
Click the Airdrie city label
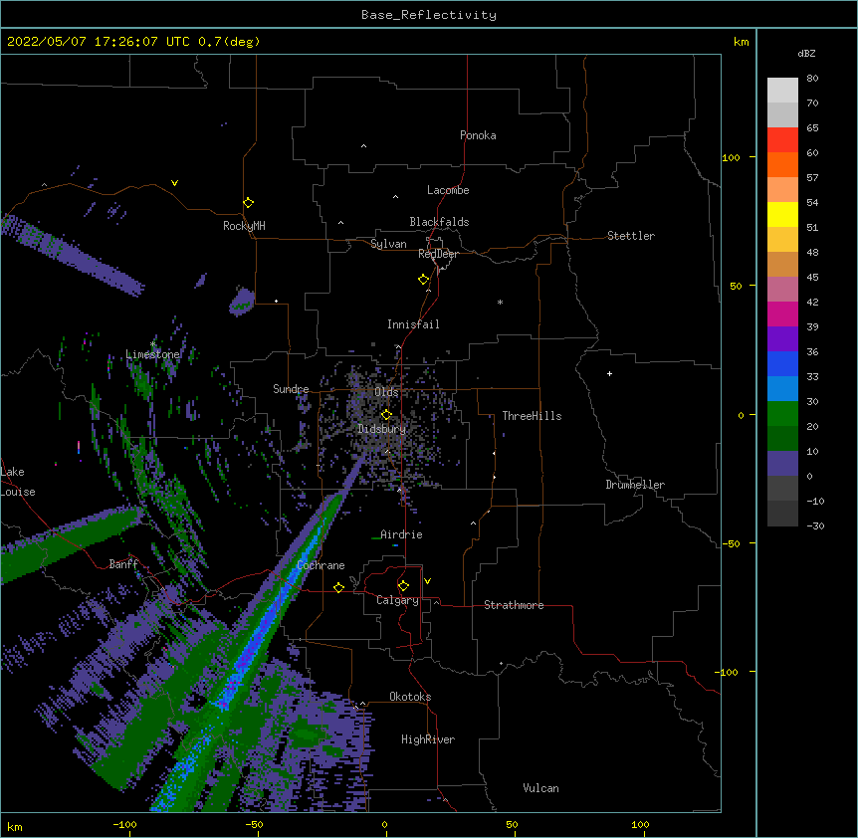click(401, 534)
